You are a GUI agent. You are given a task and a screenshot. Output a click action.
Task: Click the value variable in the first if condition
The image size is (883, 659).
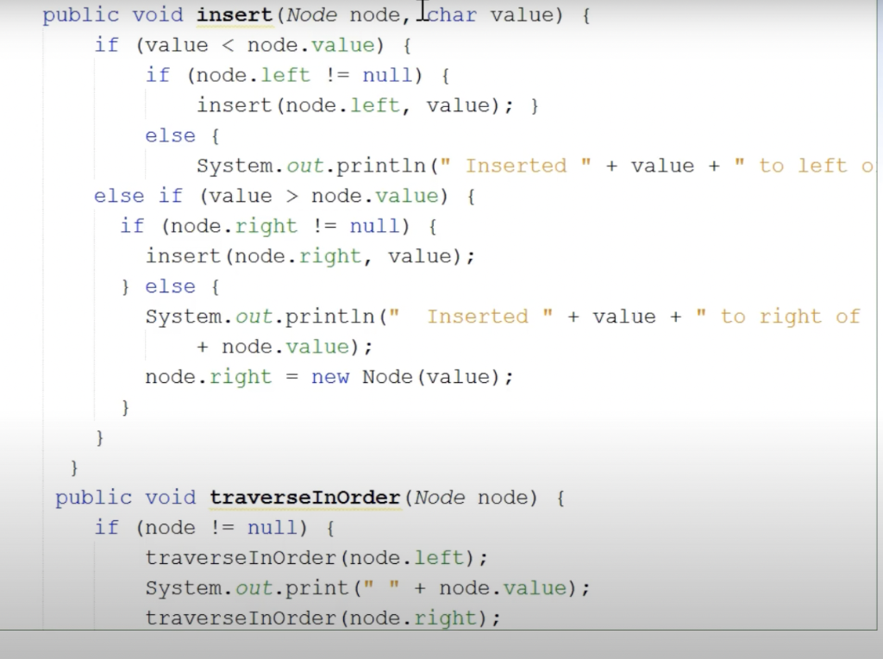point(175,45)
